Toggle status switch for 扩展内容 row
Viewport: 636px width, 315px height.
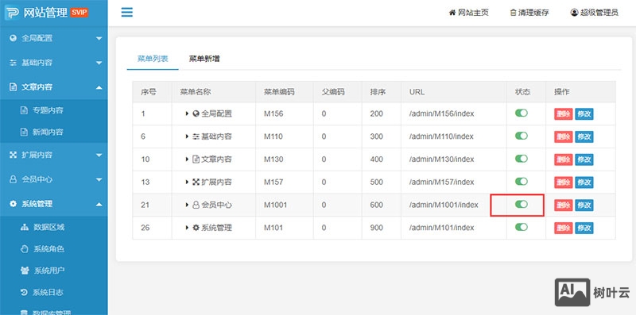[522, 182]
